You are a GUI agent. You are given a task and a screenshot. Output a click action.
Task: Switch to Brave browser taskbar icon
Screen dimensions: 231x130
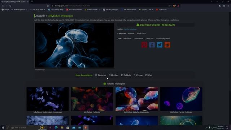86,127
